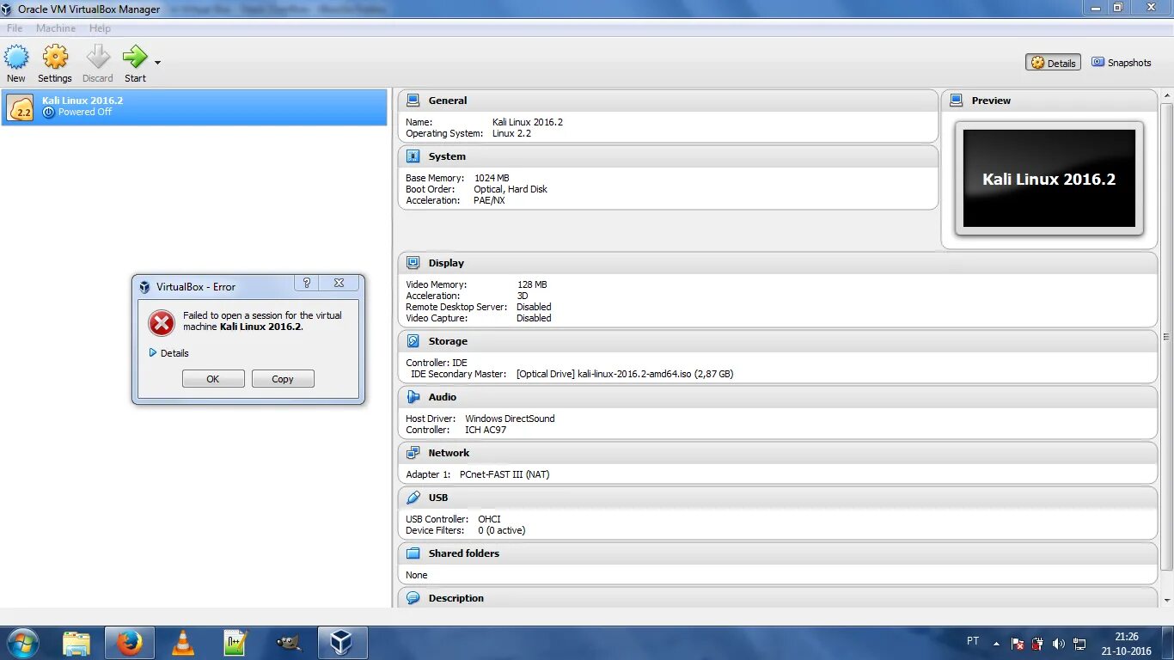This screenshot has width=1174, height=660.
Task: Start the Kali Linux virtual machine
Action: tap(135, 64)
